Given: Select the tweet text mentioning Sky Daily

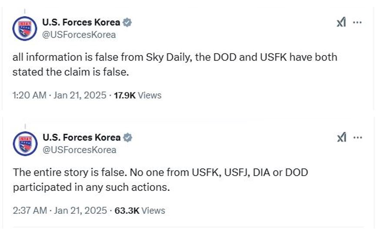Looking at the screenshot, I should (174, 64).
